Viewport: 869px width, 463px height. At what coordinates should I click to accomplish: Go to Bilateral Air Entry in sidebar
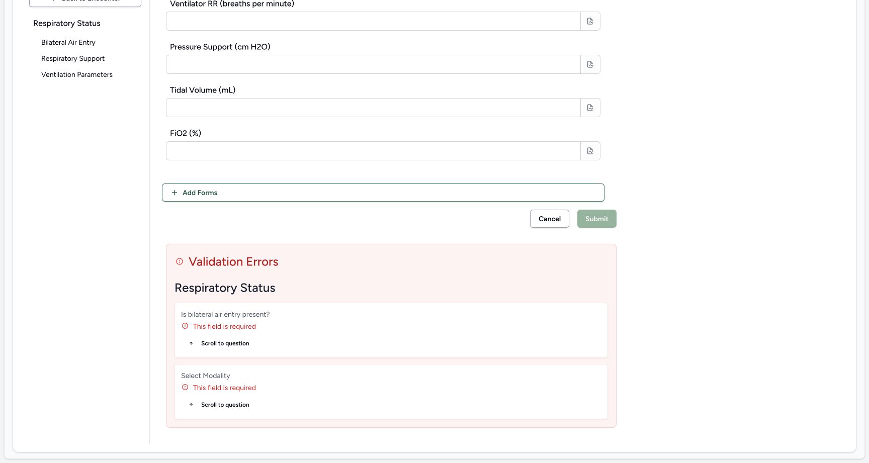click(x=68, y=42)
